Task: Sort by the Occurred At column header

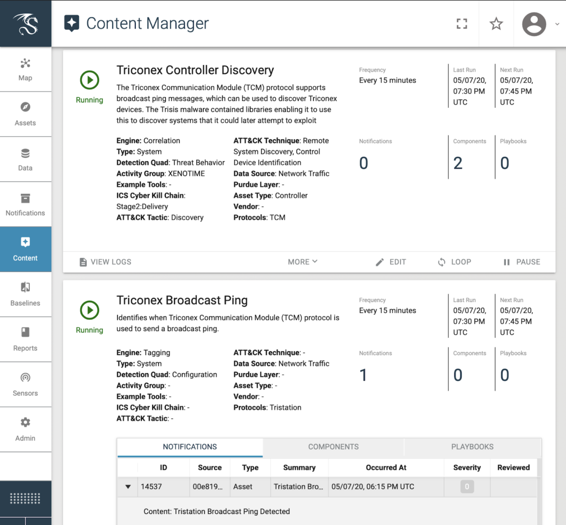Action: 386,468
